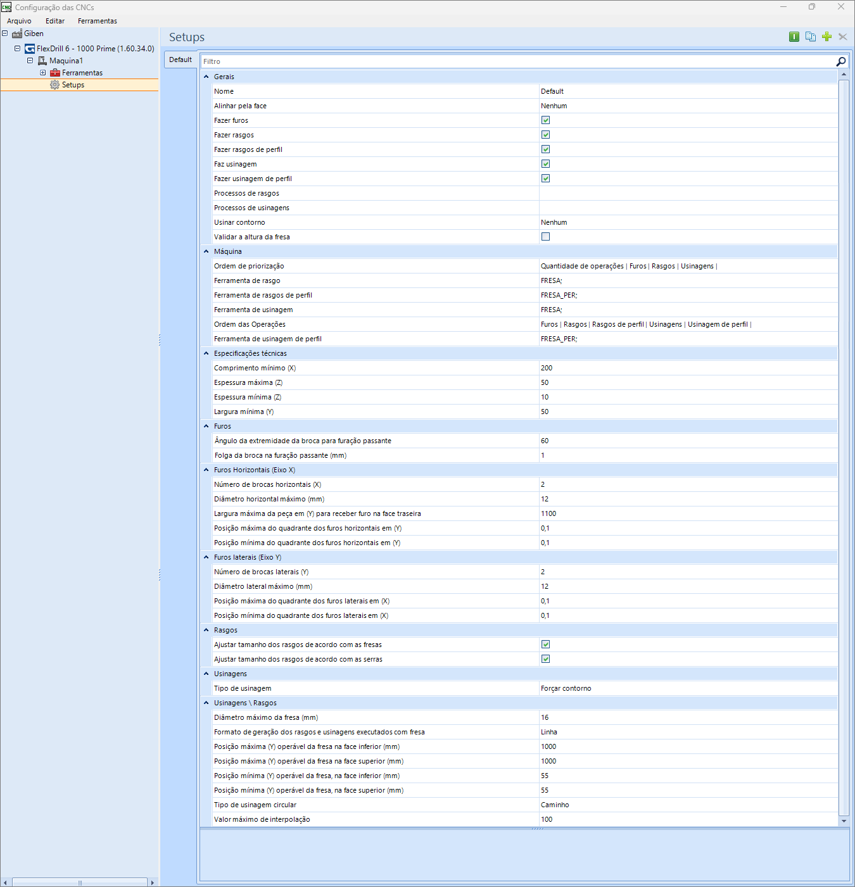Click the gray X delete setup icon

[843, 37]
